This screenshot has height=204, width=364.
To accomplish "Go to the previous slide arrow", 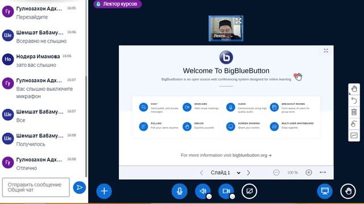I will [201, 172].
